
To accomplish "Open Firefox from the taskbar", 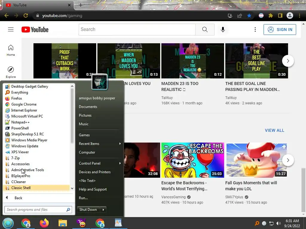I will [x=44, y=223].
